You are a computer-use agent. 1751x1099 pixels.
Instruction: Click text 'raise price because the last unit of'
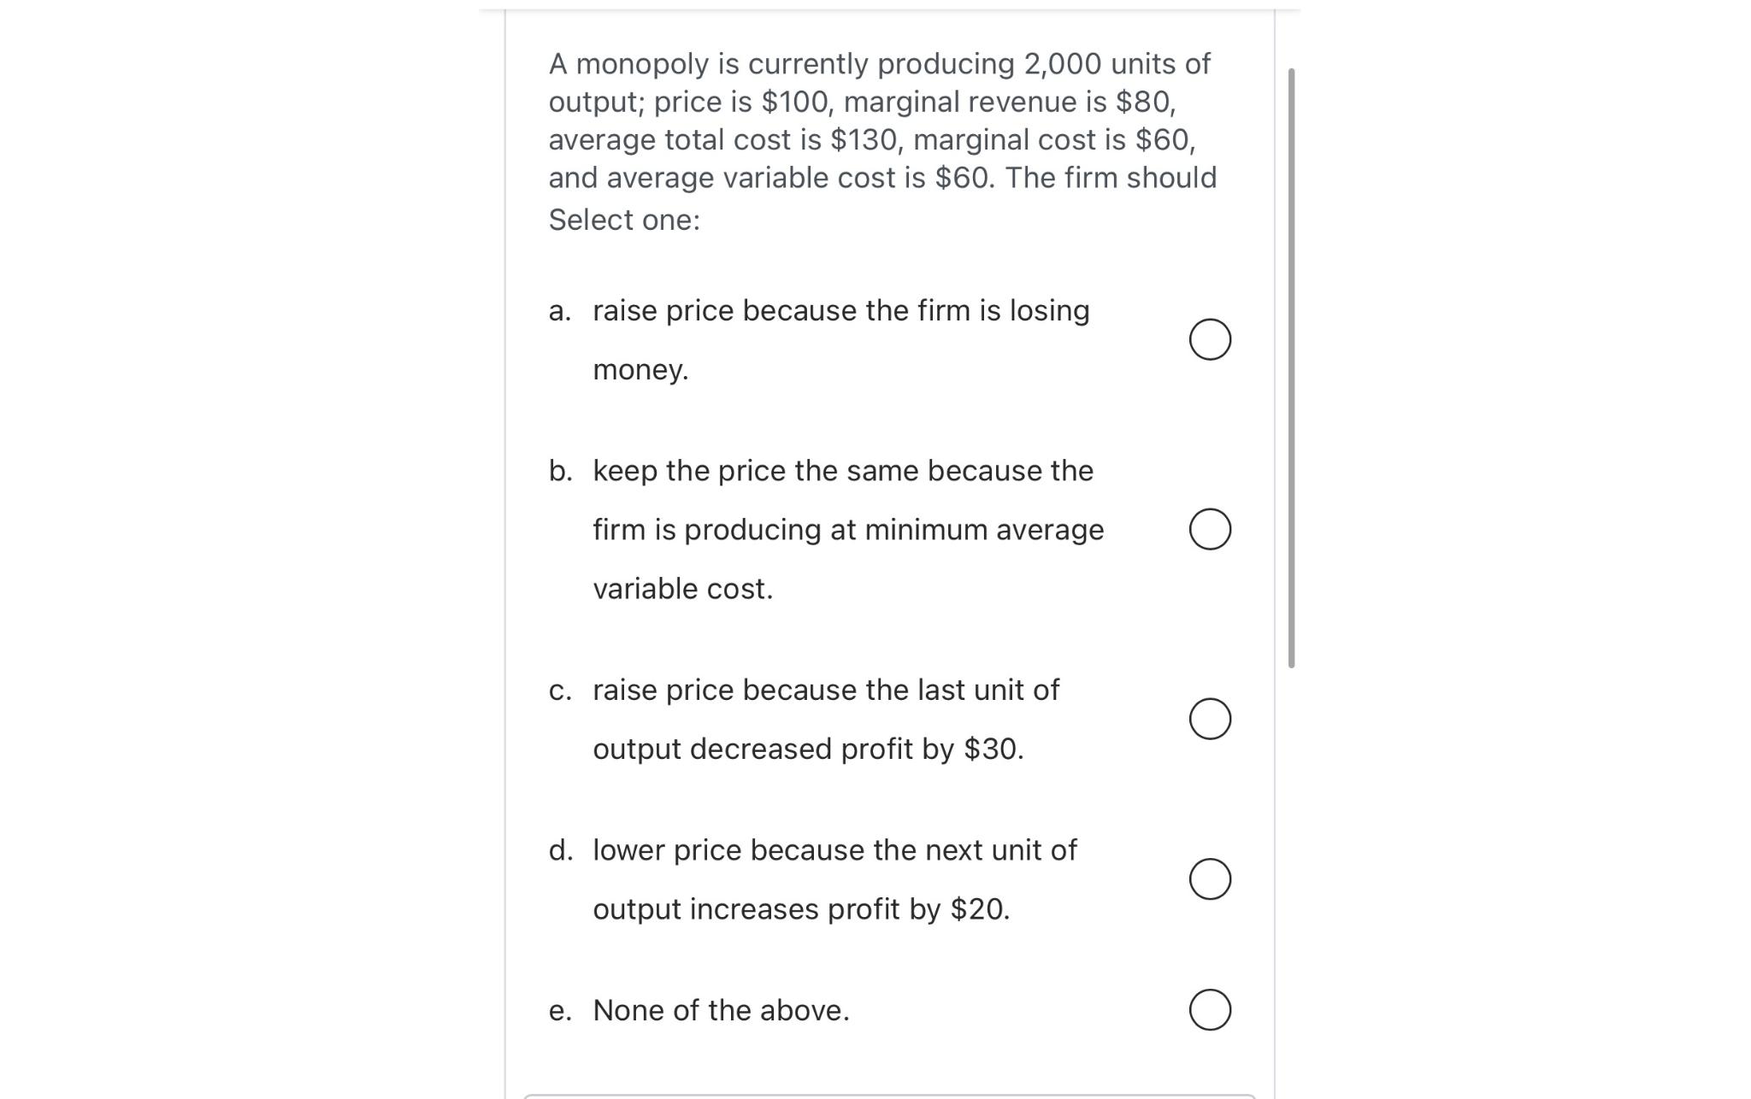tap(826, 690)
